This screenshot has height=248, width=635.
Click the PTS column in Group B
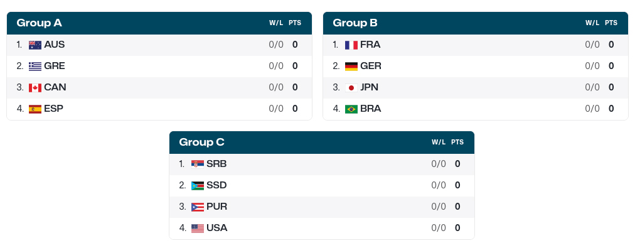(x=611, y=23)
